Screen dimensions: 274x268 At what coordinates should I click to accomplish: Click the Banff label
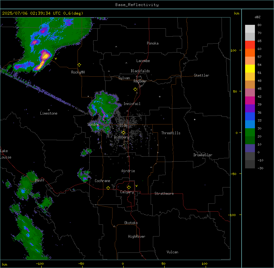[39, 180]
